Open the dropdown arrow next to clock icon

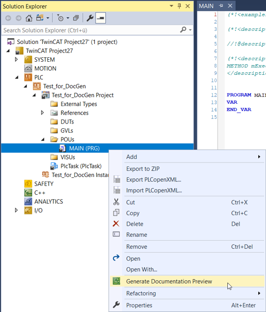(x=68, y=18)
